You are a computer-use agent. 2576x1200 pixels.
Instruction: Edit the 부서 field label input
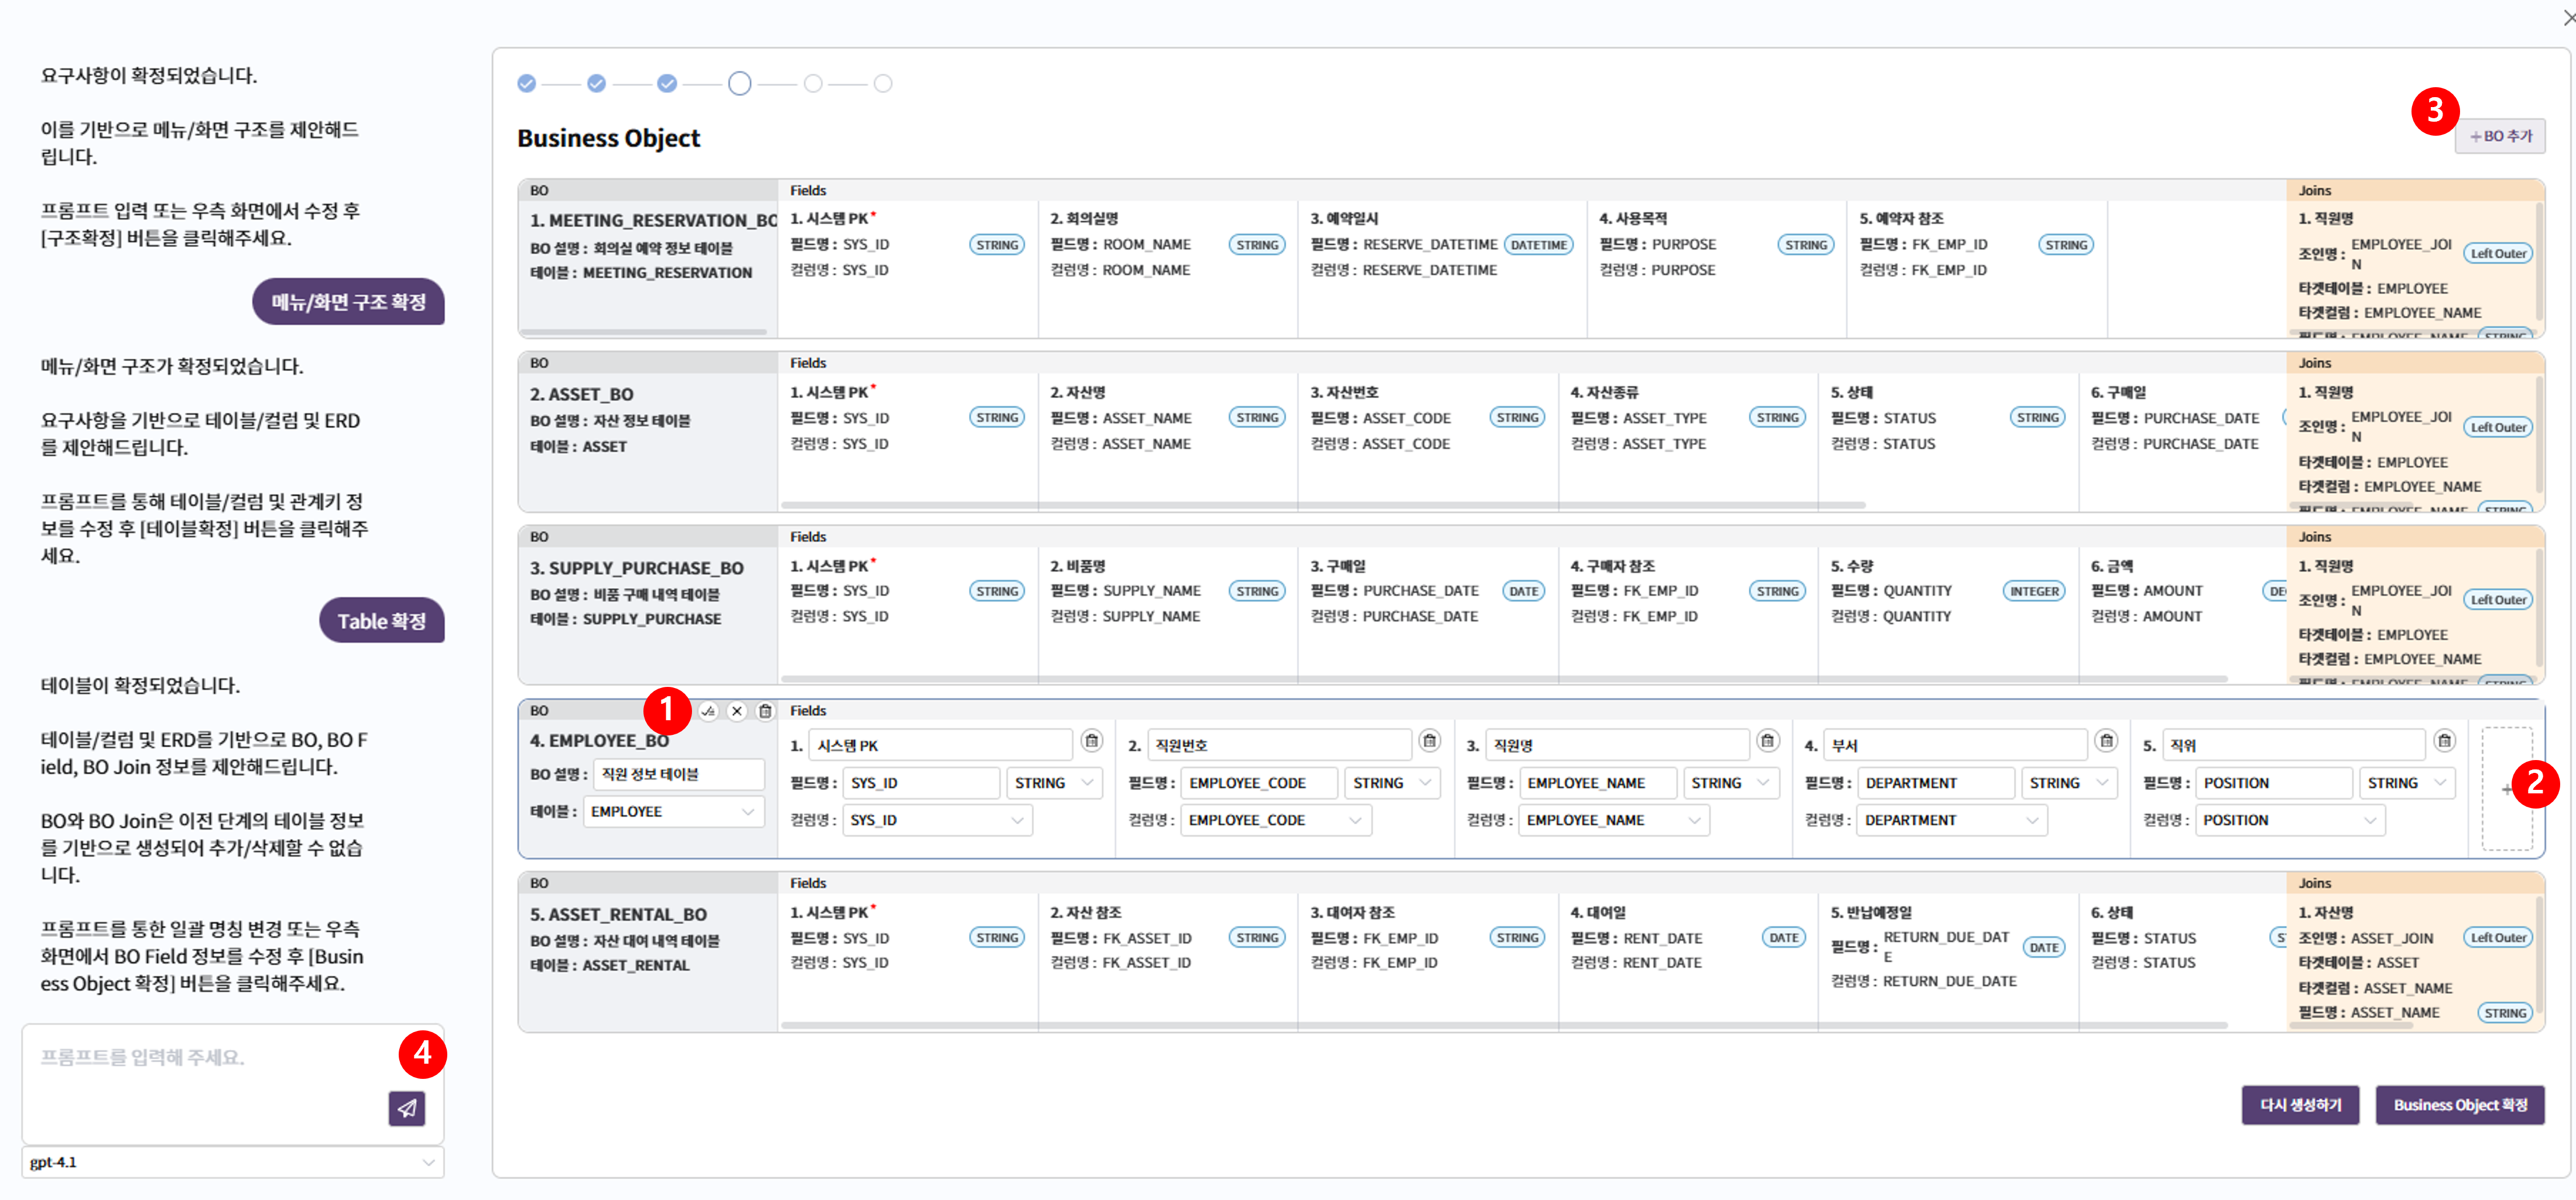1955,745
